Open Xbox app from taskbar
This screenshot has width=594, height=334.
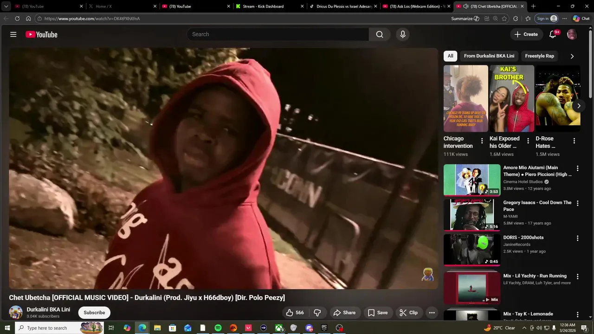point(279,328)
